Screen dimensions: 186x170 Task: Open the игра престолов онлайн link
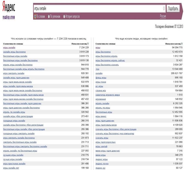point(14,164)
